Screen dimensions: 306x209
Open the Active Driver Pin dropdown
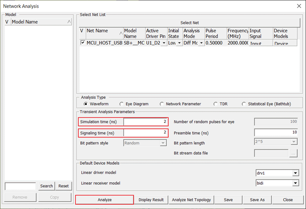click(x=164, y=43)
